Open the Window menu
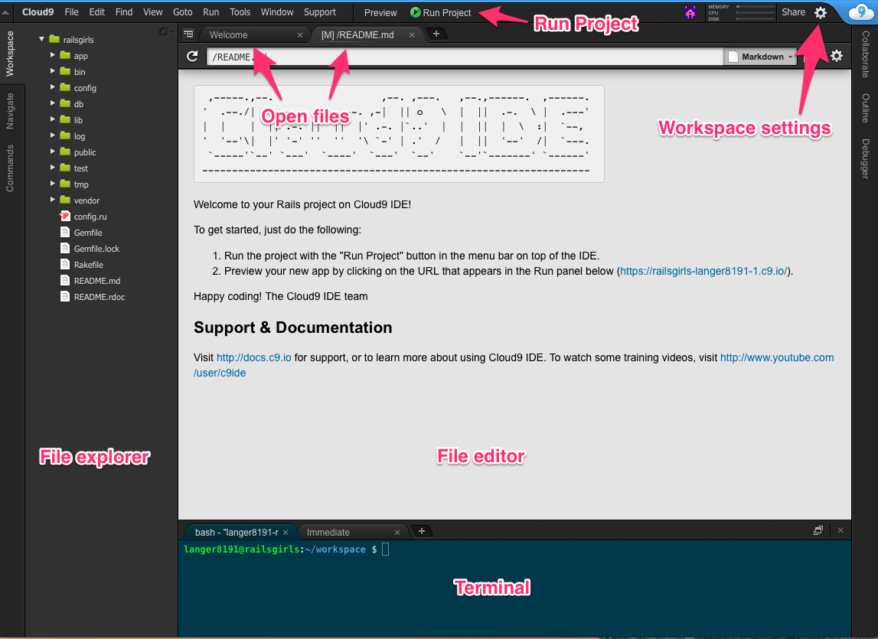This screenshot has width=878, height=639. [276, 11]
